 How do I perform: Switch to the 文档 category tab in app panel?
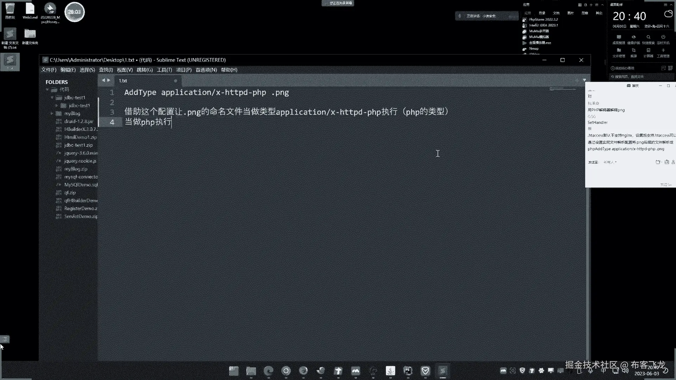[x=556, y=13]
